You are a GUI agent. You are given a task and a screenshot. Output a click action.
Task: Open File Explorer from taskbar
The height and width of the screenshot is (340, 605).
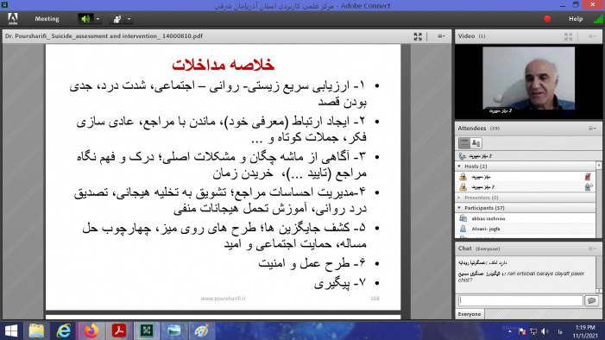(x=36, y=331)
